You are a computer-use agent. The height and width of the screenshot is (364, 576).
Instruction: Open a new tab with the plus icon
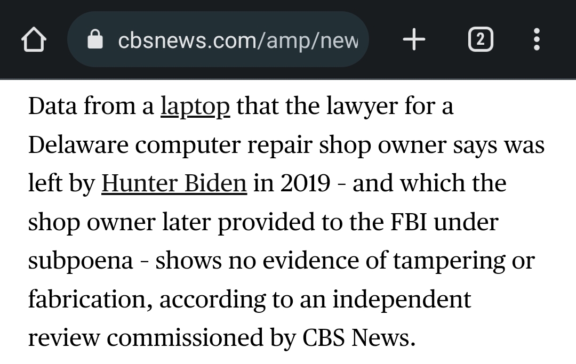tap(414, 39)
